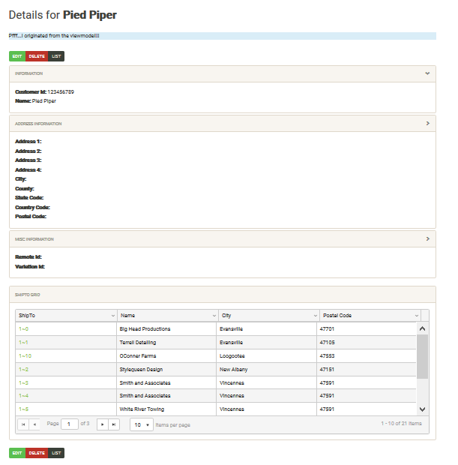
Task: Sort by the Postal Code column header
Action: point(337,316)
